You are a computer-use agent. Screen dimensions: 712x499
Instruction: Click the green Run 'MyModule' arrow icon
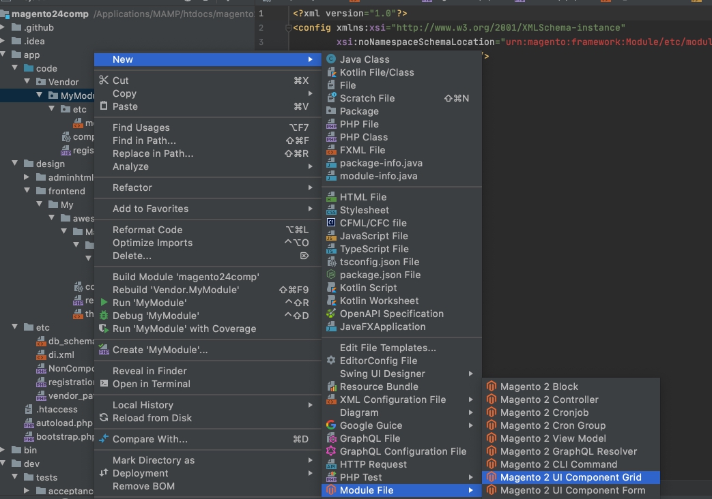[x=104, y=303]
